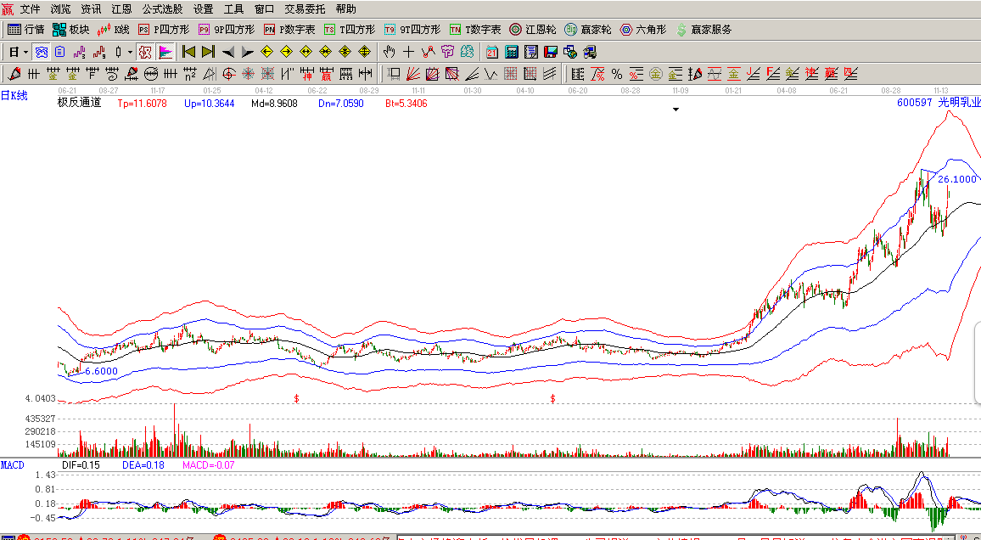Toggle the 极 channel indicator button
The width and height of the screenshot is (981, 540).
point(145,52)
